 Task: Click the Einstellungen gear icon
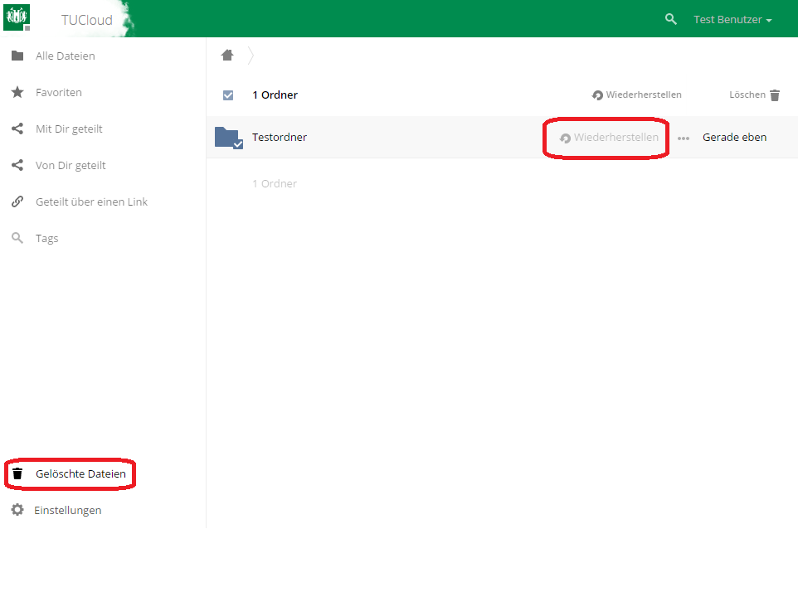(x=17, y=510)
